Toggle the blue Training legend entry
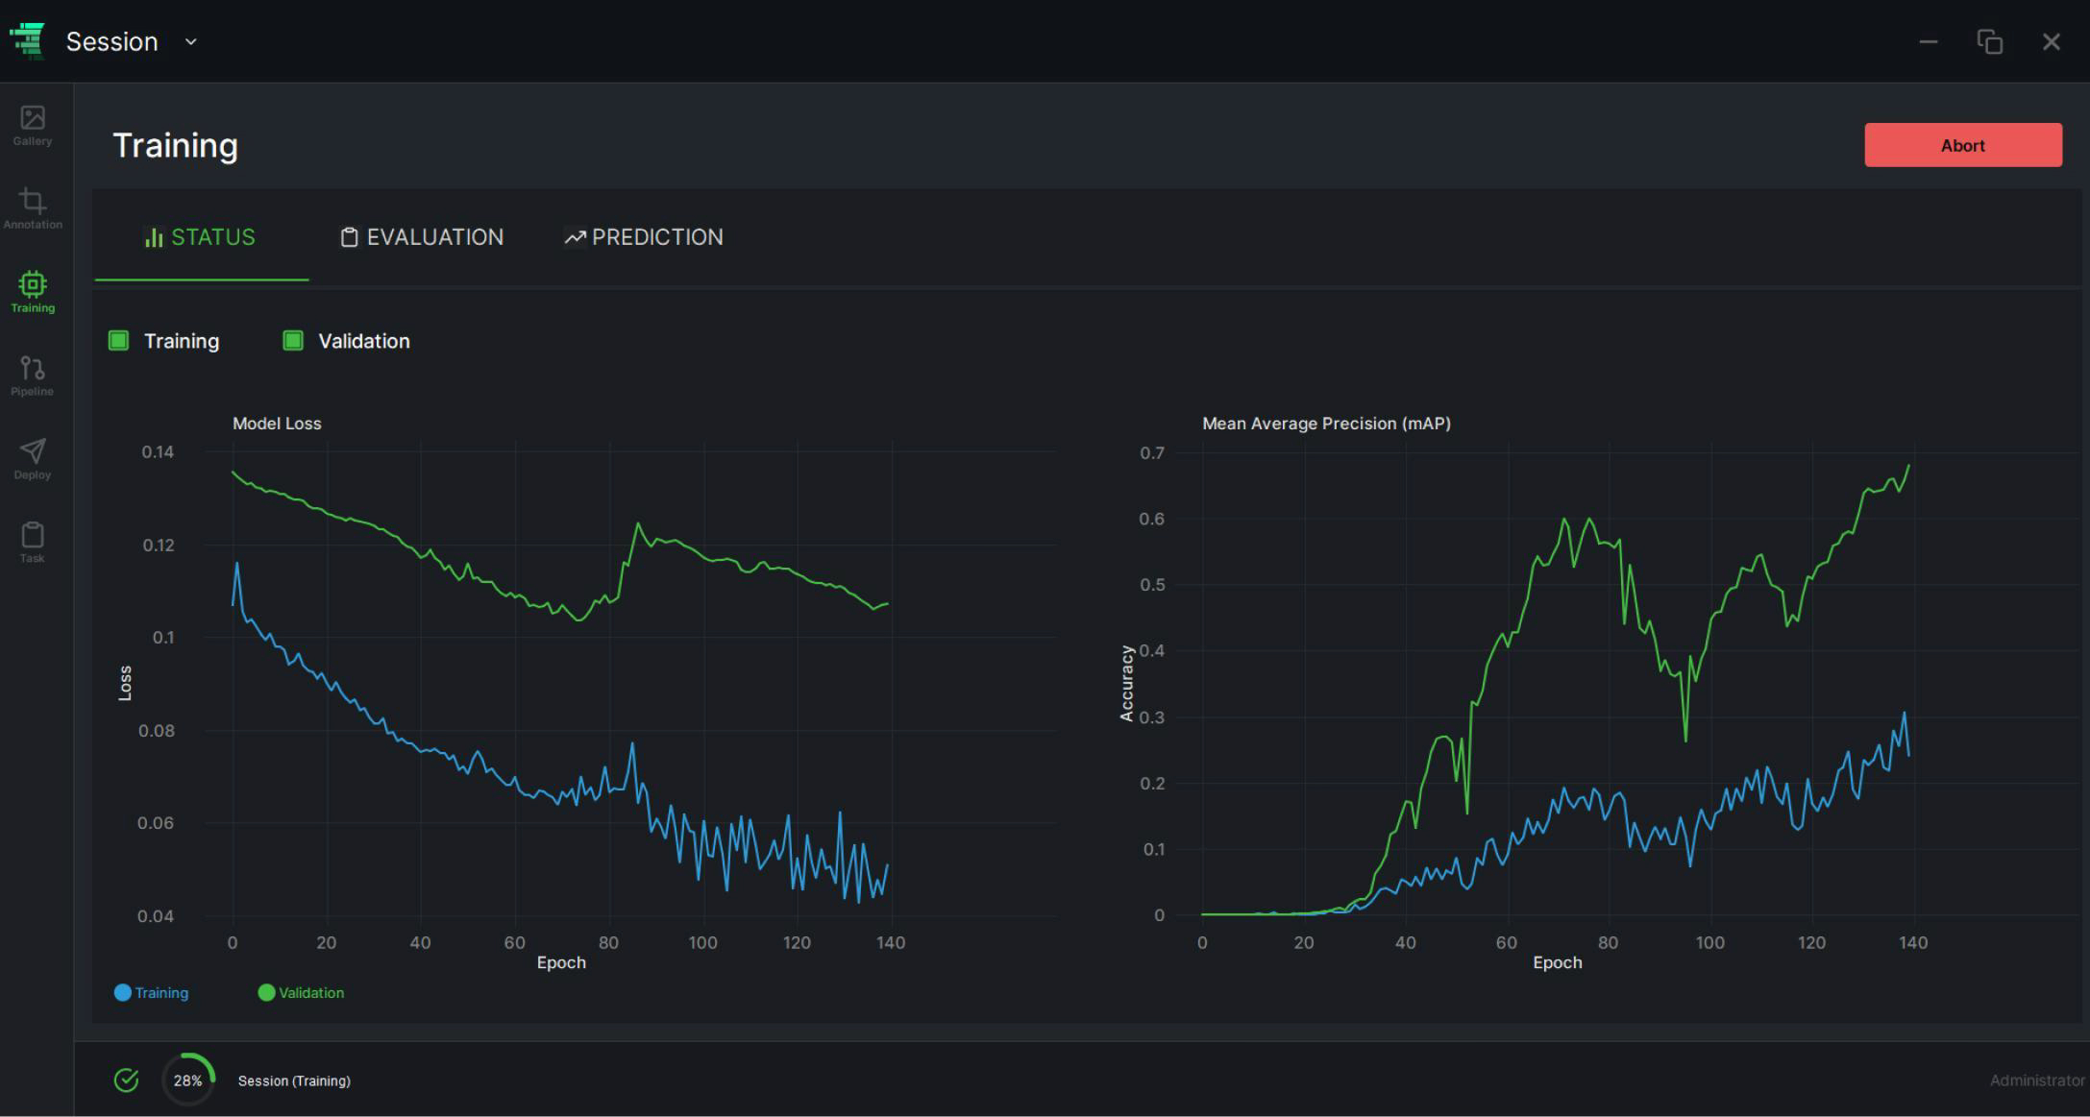Viewport: 2090px width, 1117px height. 152,993
